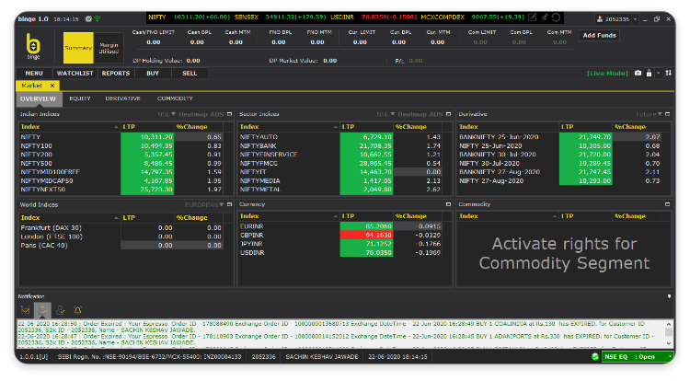Switch to the COMMODITY tab
The height and width of the screenshot is (381, 690).
point(175,98)
